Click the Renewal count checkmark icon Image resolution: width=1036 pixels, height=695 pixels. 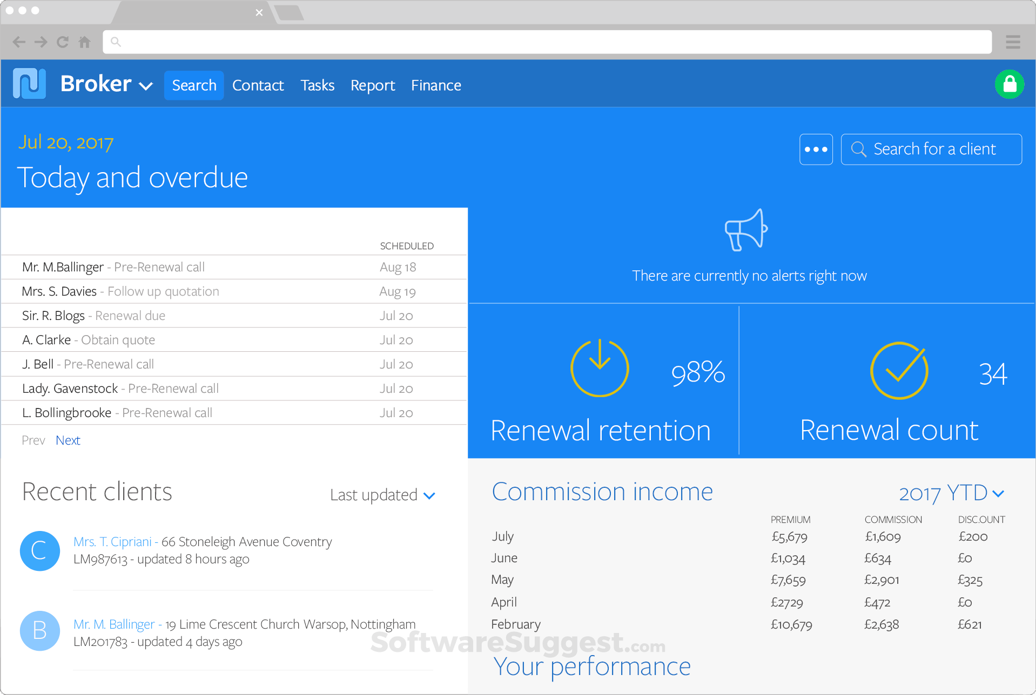pos(898,371)
